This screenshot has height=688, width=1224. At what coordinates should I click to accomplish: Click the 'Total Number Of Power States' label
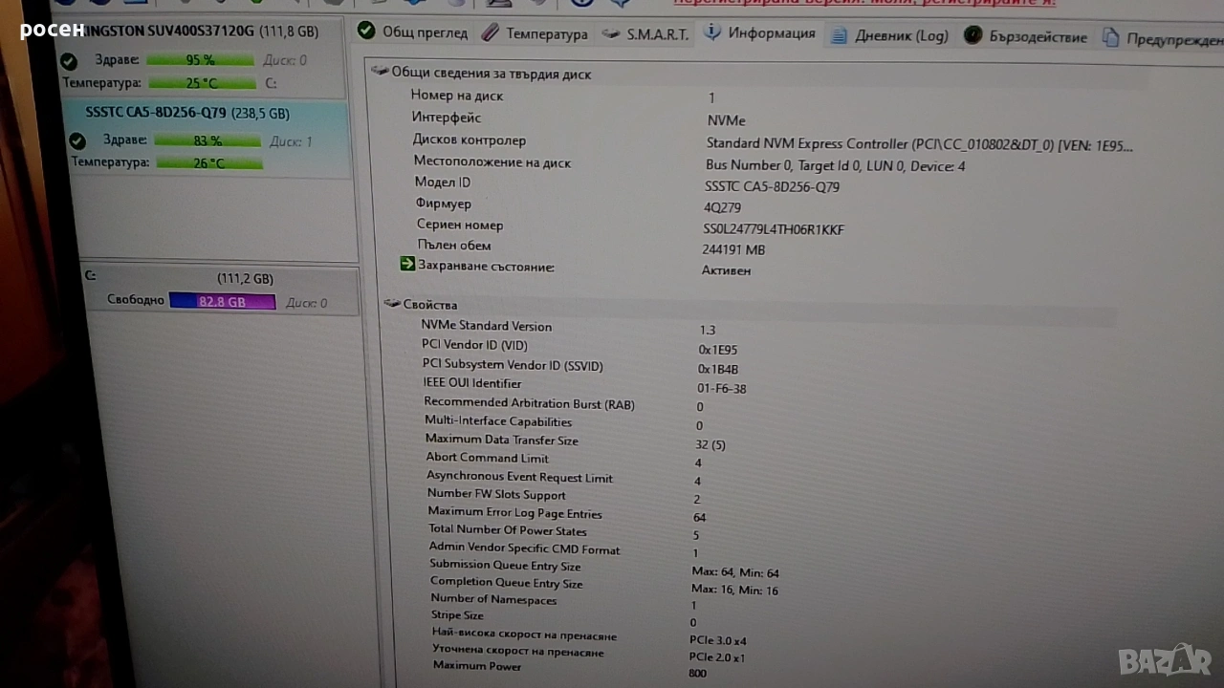point(508,530)
